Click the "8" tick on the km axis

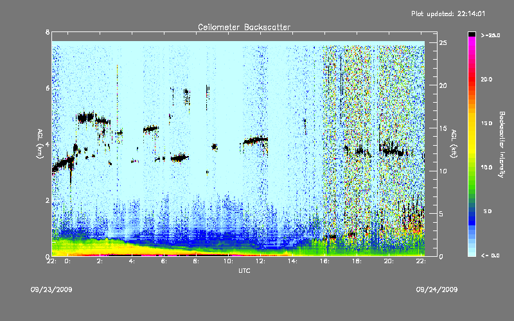(48, 32)
